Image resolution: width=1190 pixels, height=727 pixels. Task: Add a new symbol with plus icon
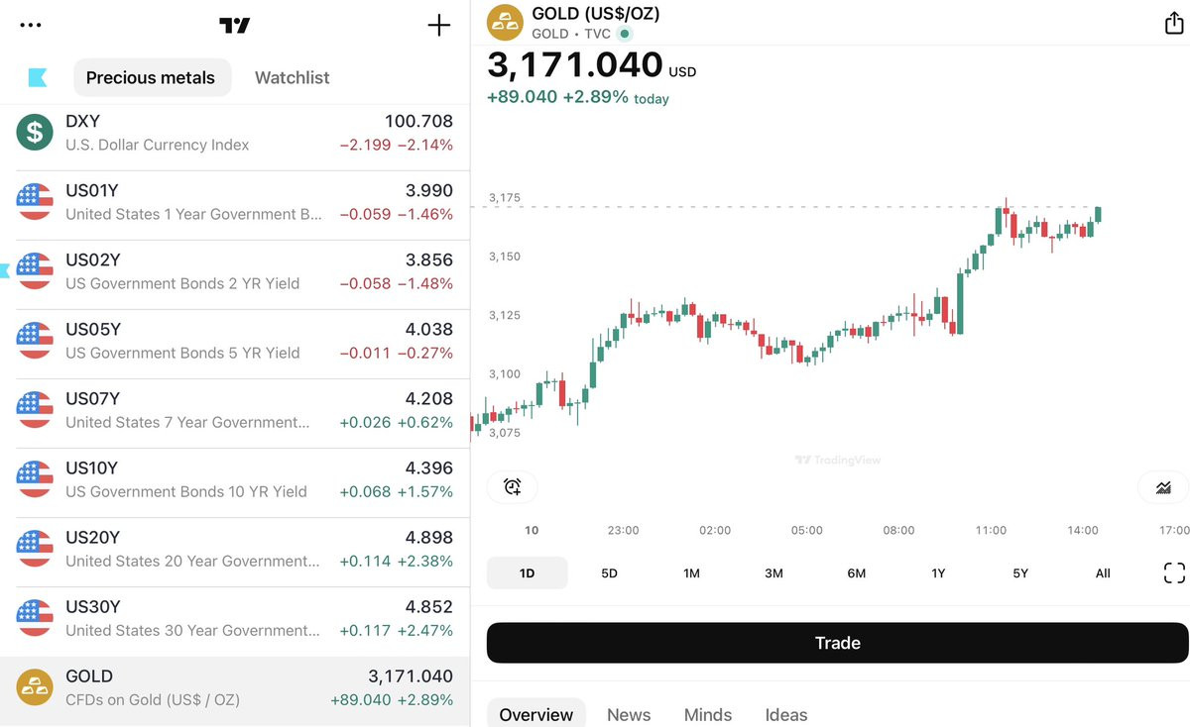438,26
